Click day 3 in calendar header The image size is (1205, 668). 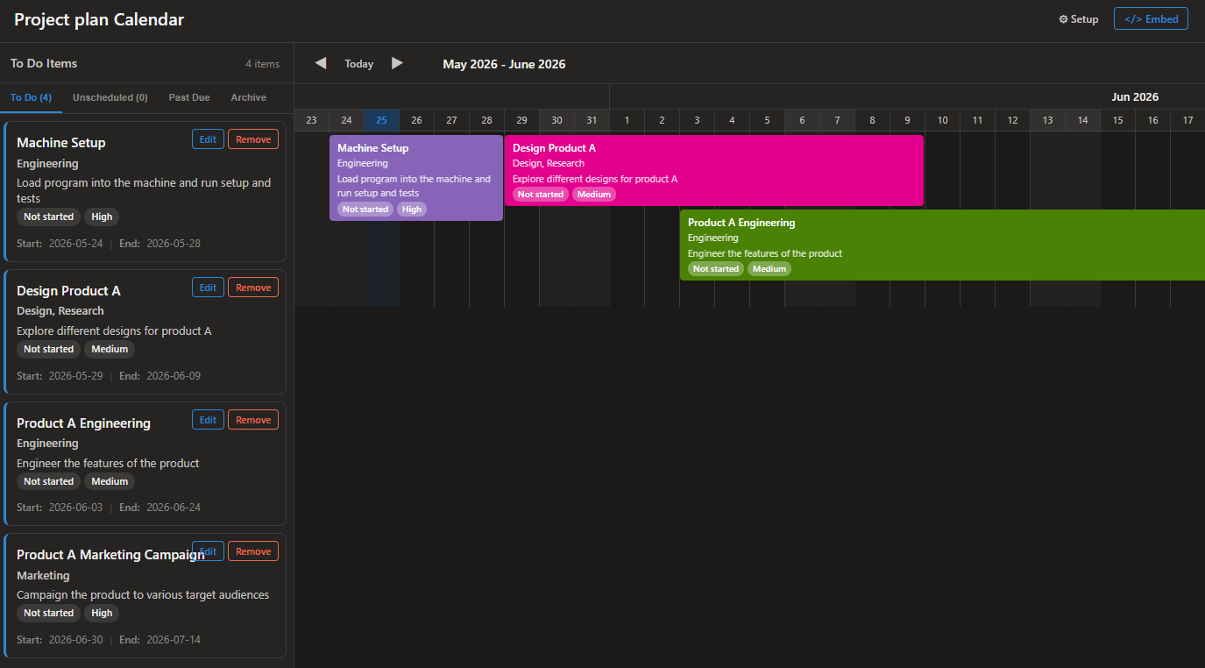[697, 120]
